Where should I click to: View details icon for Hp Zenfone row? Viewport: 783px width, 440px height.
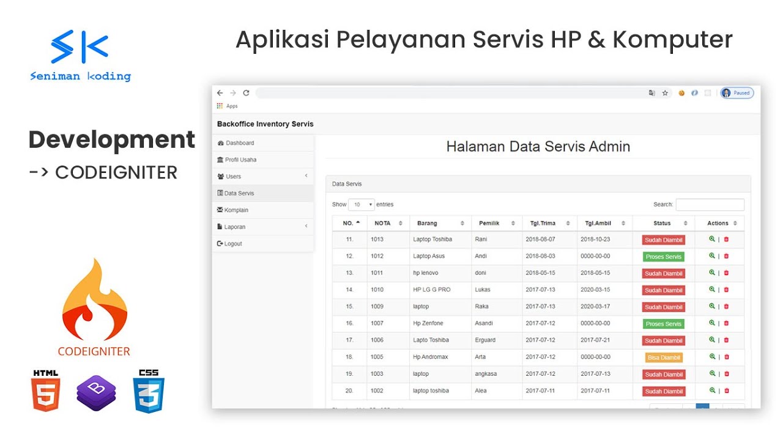[712, 323]
